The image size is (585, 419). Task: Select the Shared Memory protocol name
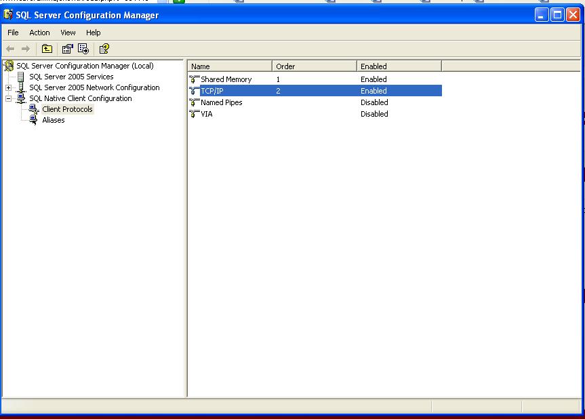point(226,79)
